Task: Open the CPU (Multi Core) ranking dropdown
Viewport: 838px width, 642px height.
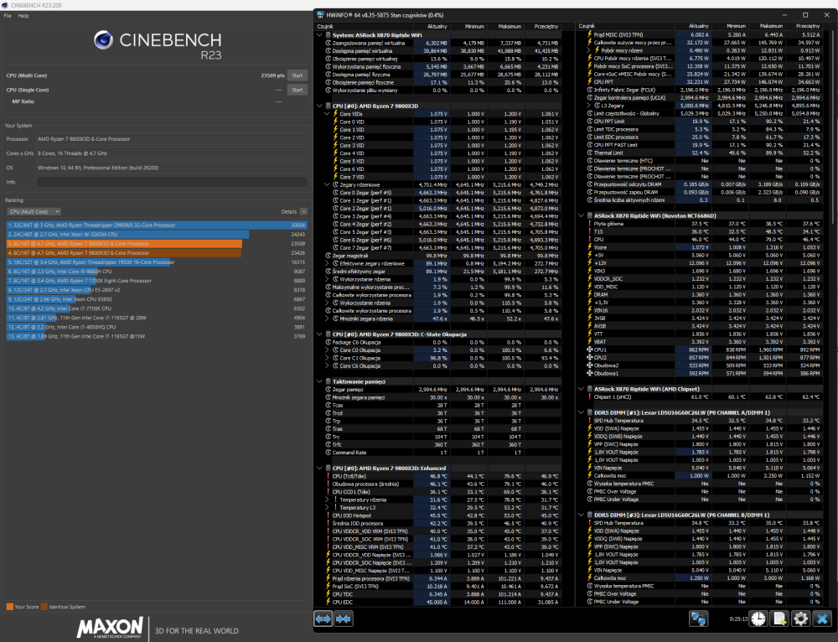Action: tap(34, 212)
